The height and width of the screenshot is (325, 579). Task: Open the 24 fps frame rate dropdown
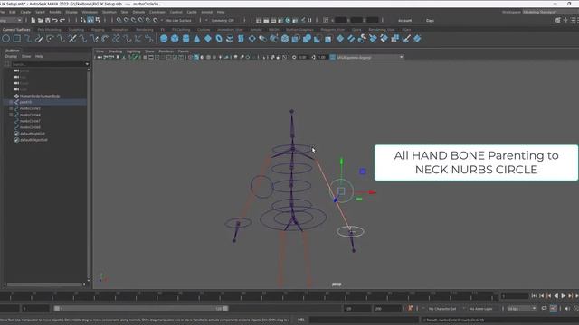pos(522,309)
